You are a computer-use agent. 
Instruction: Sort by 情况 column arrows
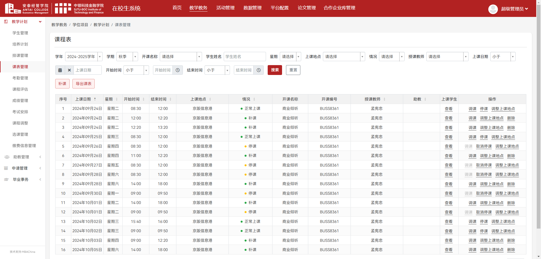pos(254,99)
